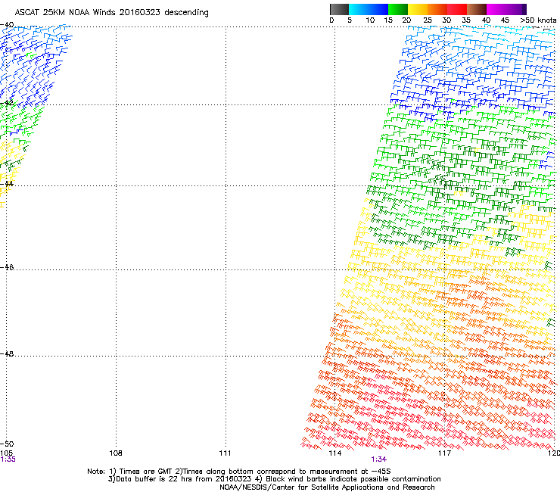Click the 111 longitude axis label
Viewport: 560px width, 492px height.
(x=225, y=453)
